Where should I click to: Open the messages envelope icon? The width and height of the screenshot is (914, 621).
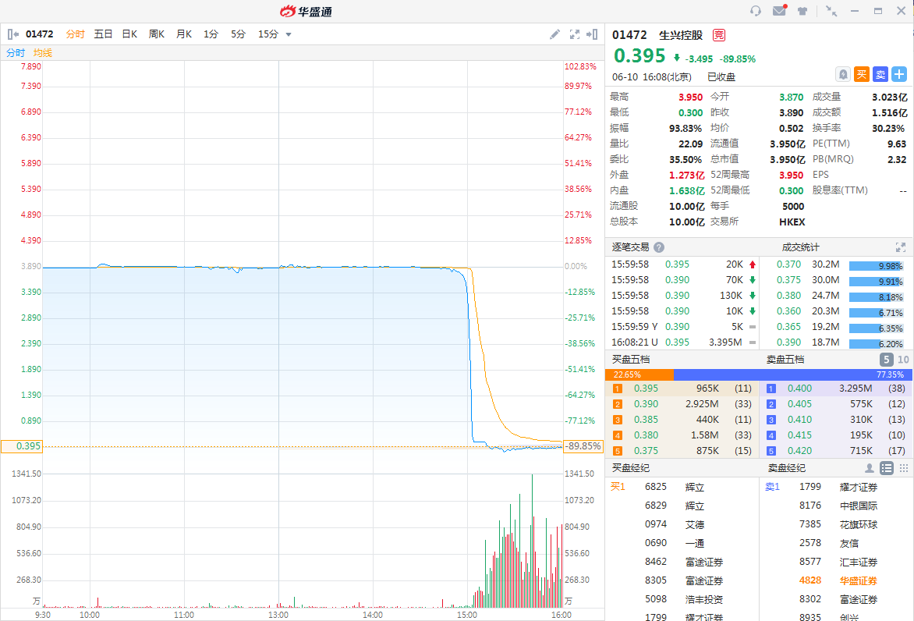click(x=779, y=11)
